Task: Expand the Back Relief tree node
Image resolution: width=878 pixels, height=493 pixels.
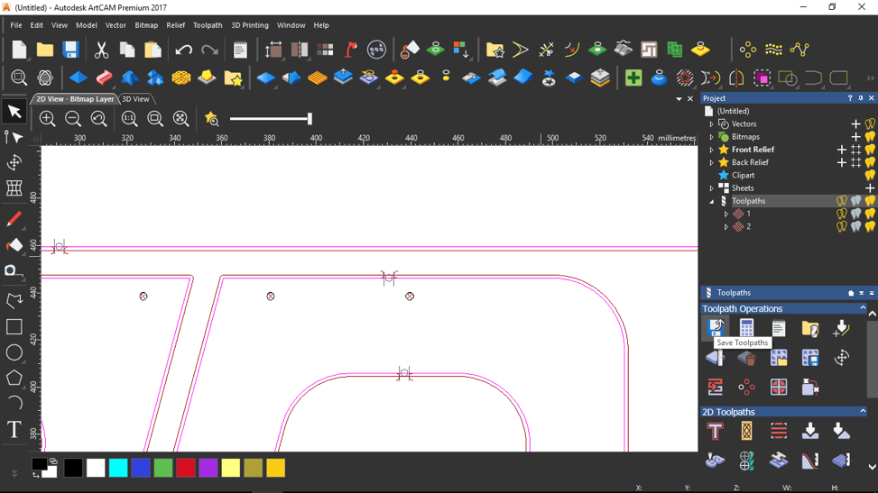Action: pyautogui.click(x=712, y=163)
